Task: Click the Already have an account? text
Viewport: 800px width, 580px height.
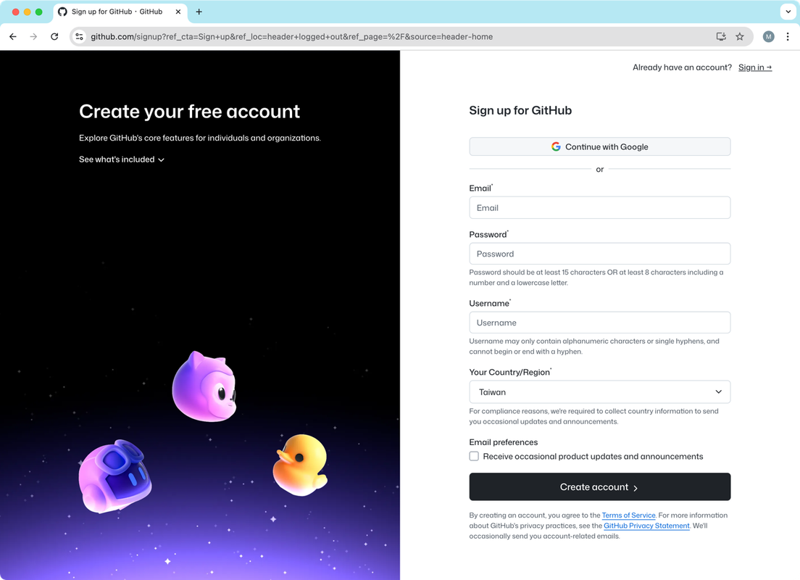Action: 682,67
